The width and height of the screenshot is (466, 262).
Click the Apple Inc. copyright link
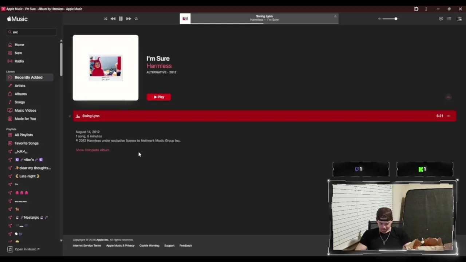tap(102, 240)
